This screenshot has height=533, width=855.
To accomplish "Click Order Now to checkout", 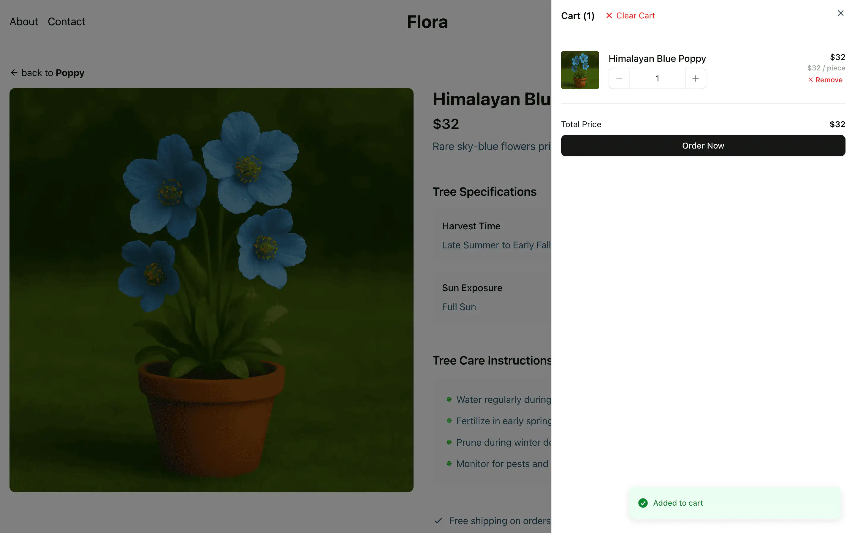I will click(x=702, y=145).
